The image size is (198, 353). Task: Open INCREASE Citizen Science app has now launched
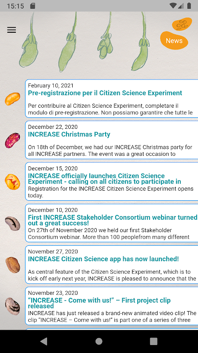tap(103, 259)
